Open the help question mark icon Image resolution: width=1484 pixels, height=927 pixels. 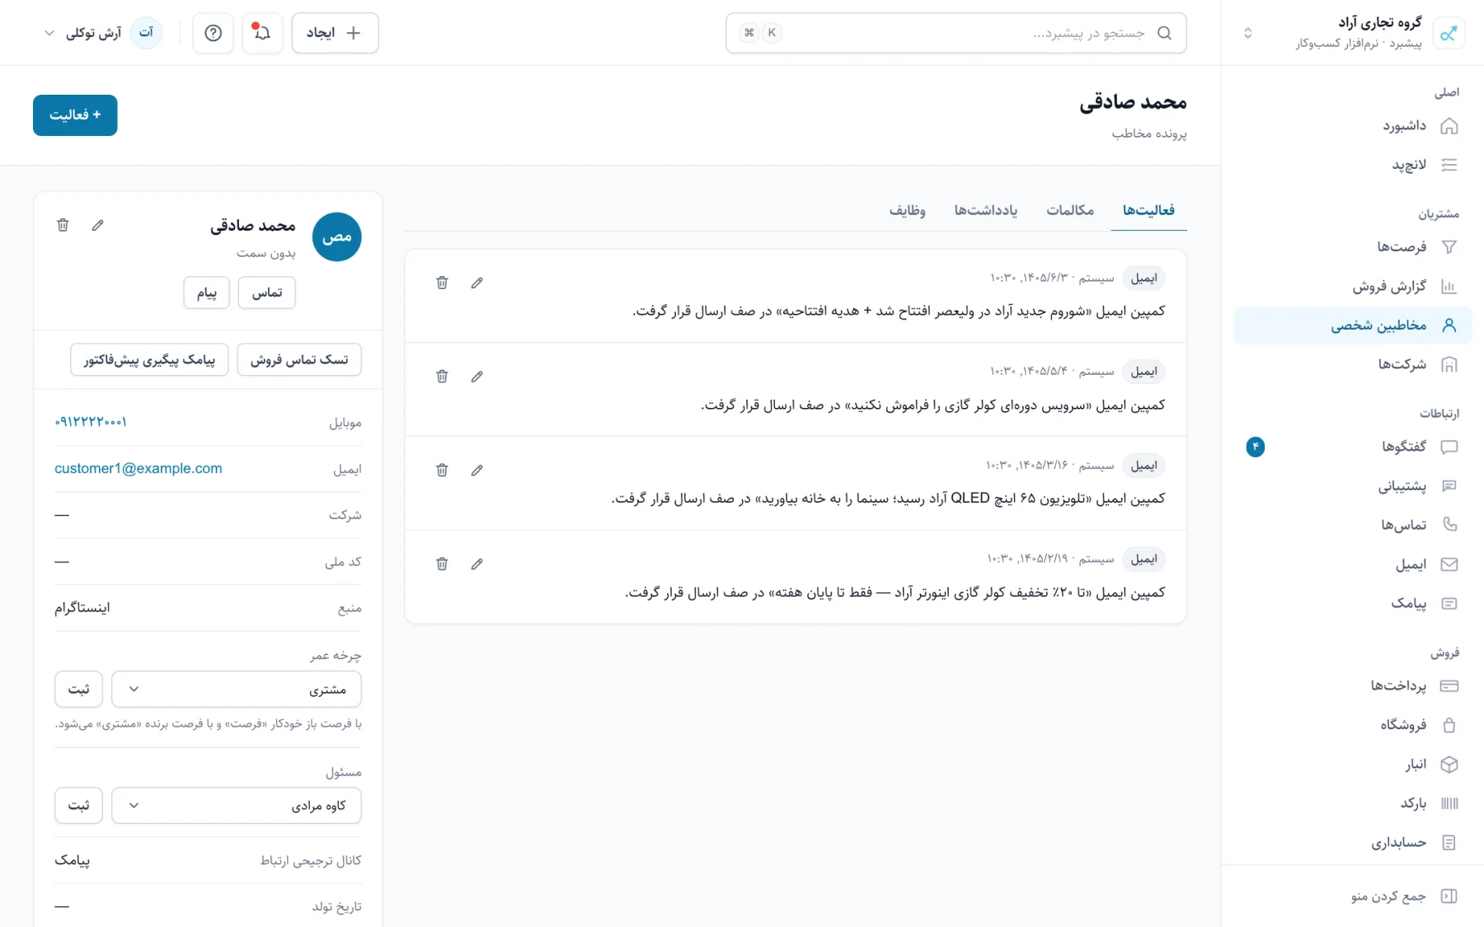[x=213, y=33]
